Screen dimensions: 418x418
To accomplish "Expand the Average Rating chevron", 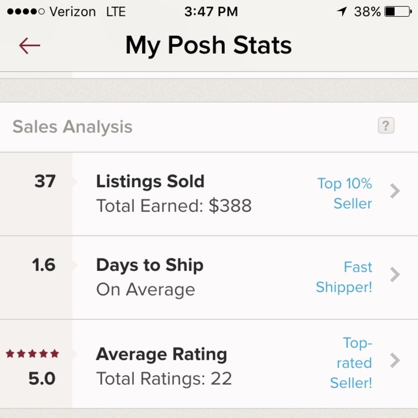I will coord(395,360).
